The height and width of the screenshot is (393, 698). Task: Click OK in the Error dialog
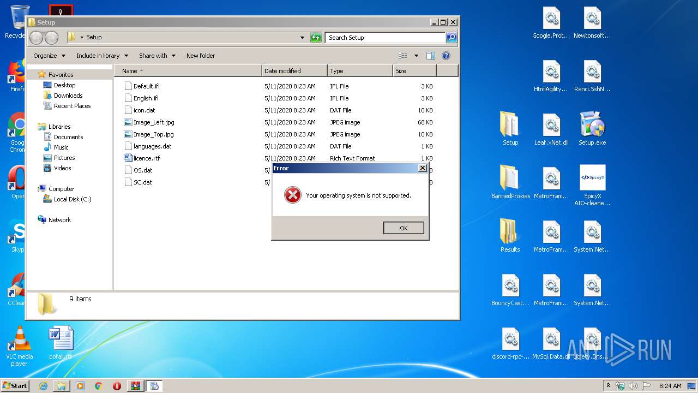coord(404,228)
